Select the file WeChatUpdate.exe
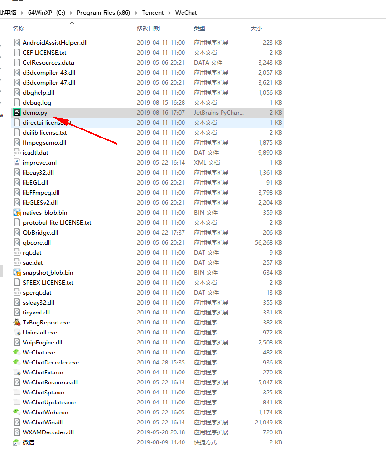386x452 pixels. pyautogui.click(x=49, y=403)
